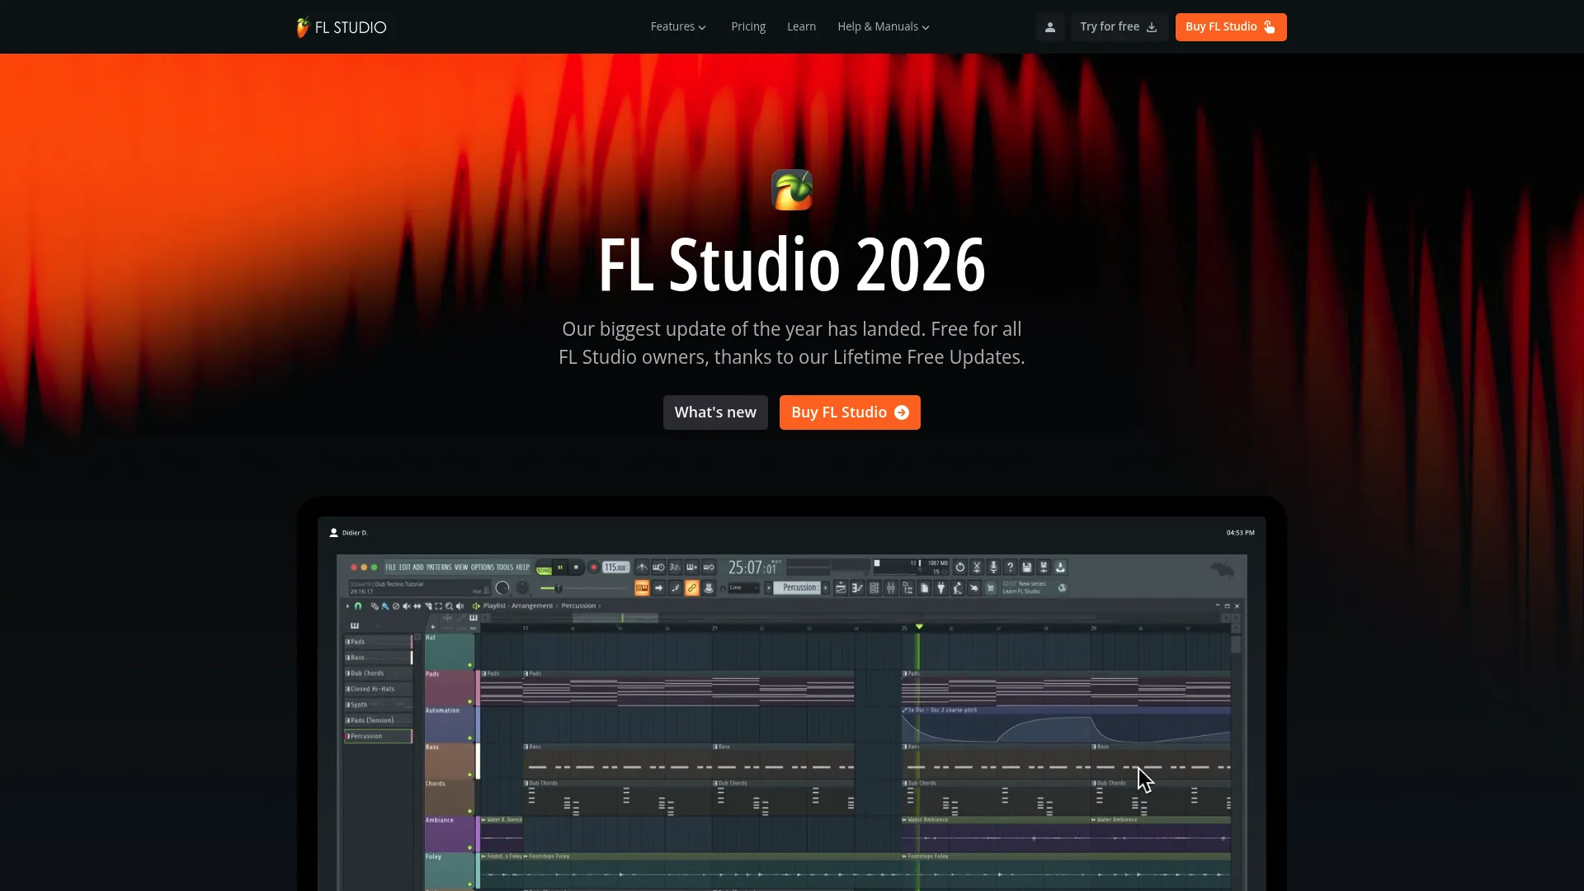Open the VIEW menu
This screenshot has width=1584, height=891.
pos(461,567)
